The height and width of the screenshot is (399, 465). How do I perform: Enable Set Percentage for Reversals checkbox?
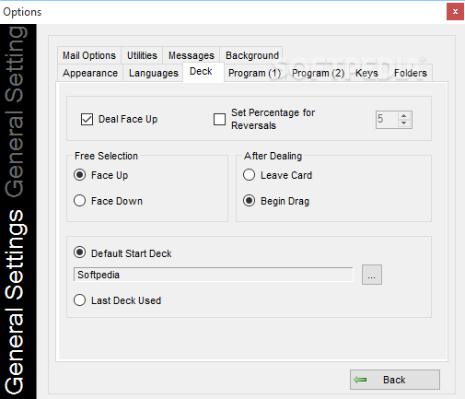pyautogui.click(x=219, y=119)
